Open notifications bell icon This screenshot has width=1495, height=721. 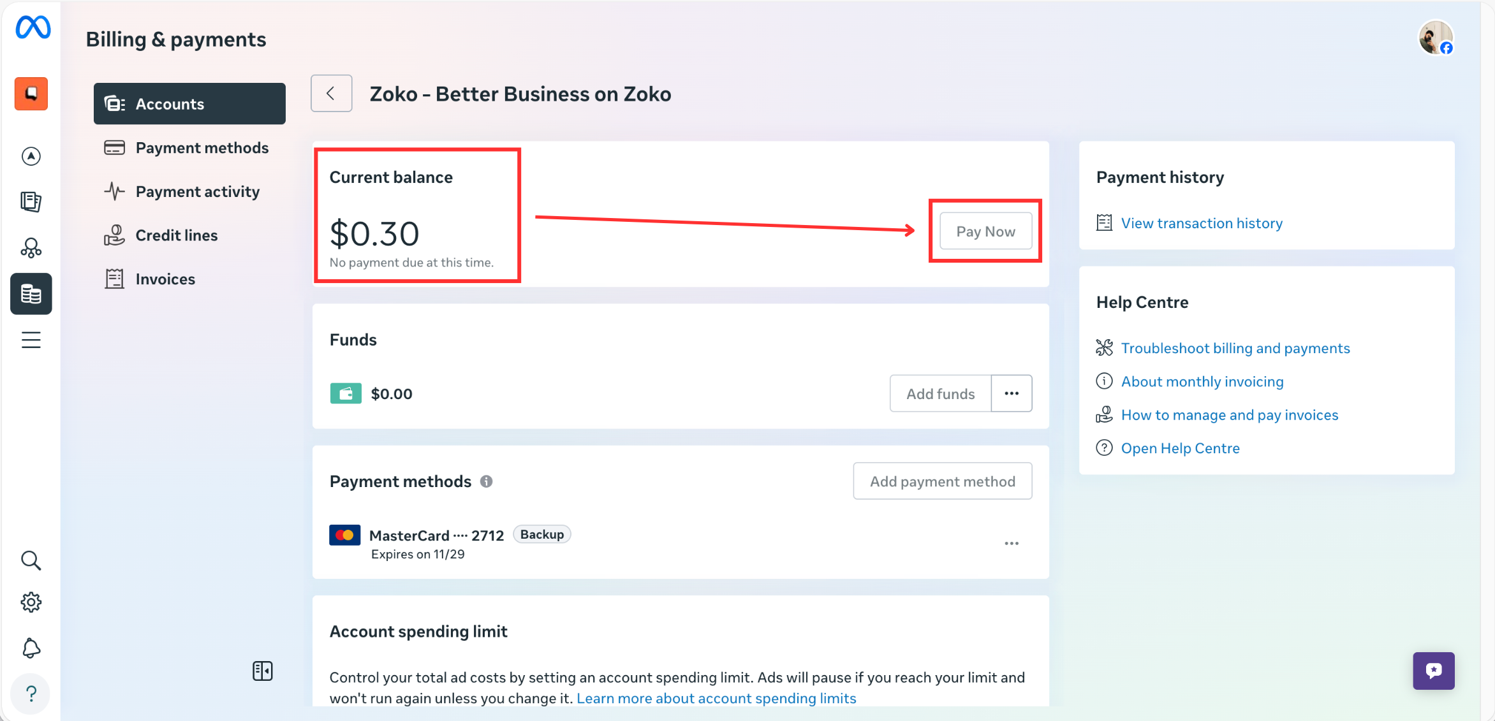[x=31, y=648]
